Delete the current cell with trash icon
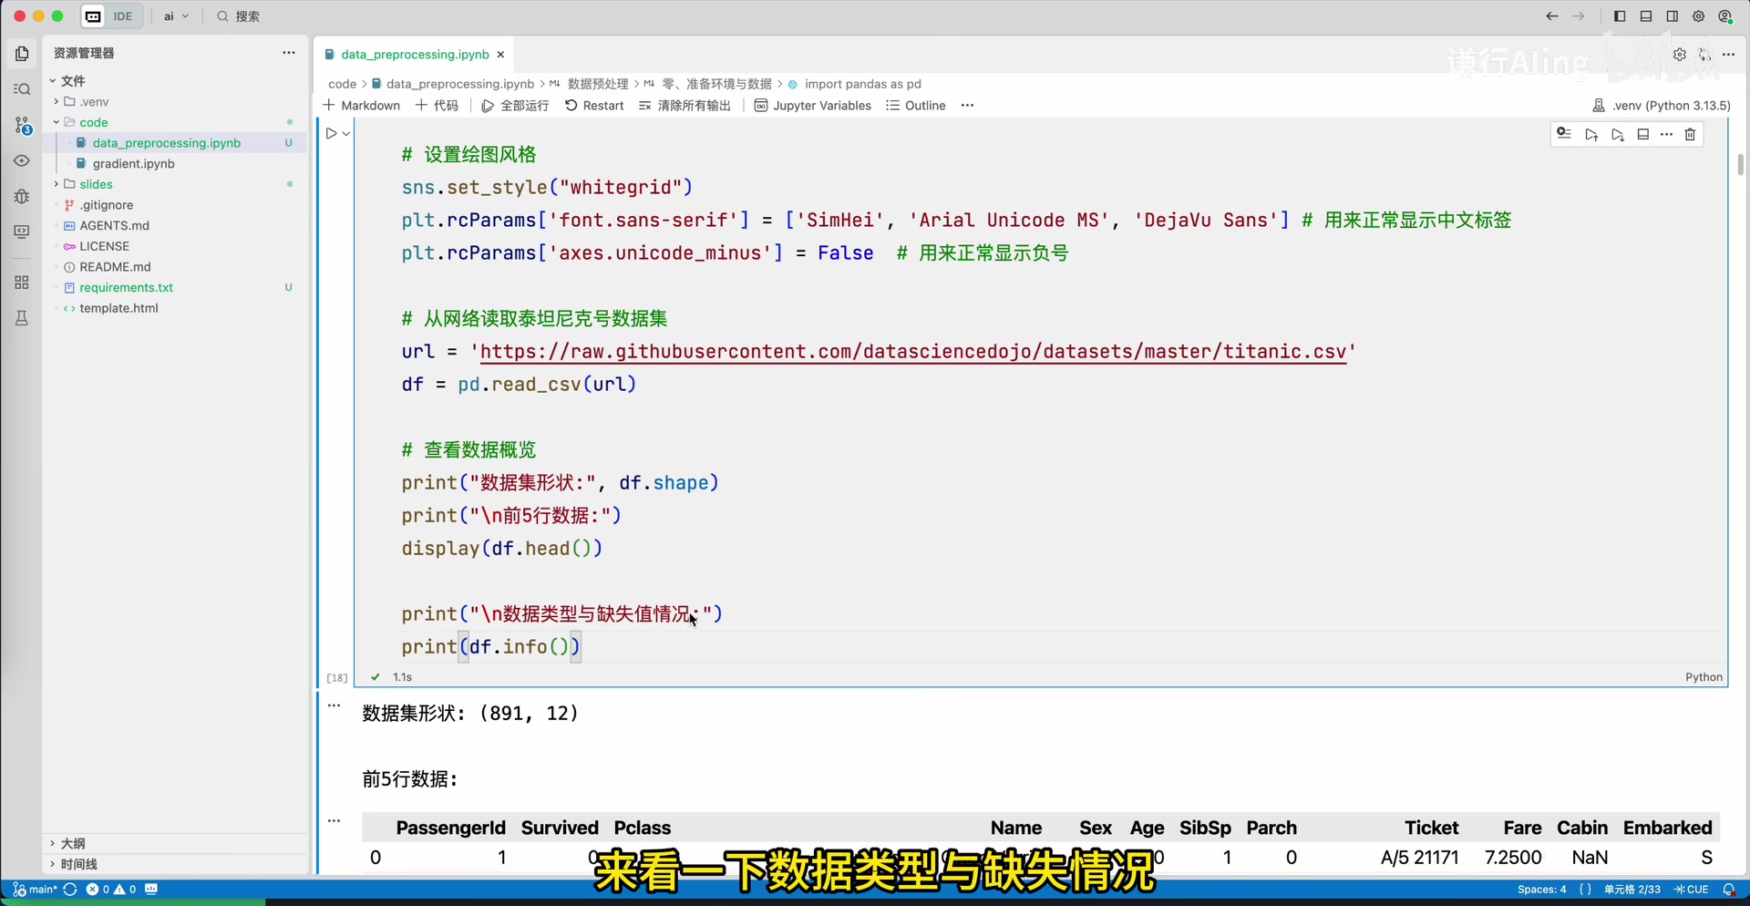 pyautogui.click(x=1691, y=135)
